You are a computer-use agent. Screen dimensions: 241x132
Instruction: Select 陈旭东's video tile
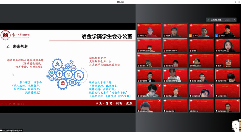click(x=227, y=30)
